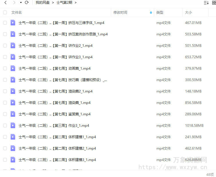
Task: Sort by 修改时间 column header
Action: pos(120,13)
